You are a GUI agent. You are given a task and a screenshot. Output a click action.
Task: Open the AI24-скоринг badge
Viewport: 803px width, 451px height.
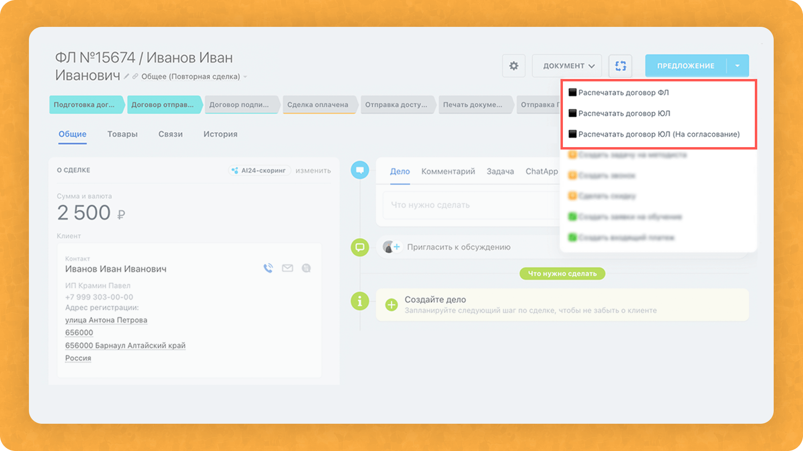[260, 170]
